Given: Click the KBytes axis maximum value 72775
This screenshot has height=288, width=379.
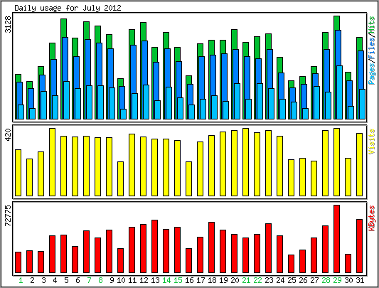Looking at the screenshot, I should (x=9, y=215).
